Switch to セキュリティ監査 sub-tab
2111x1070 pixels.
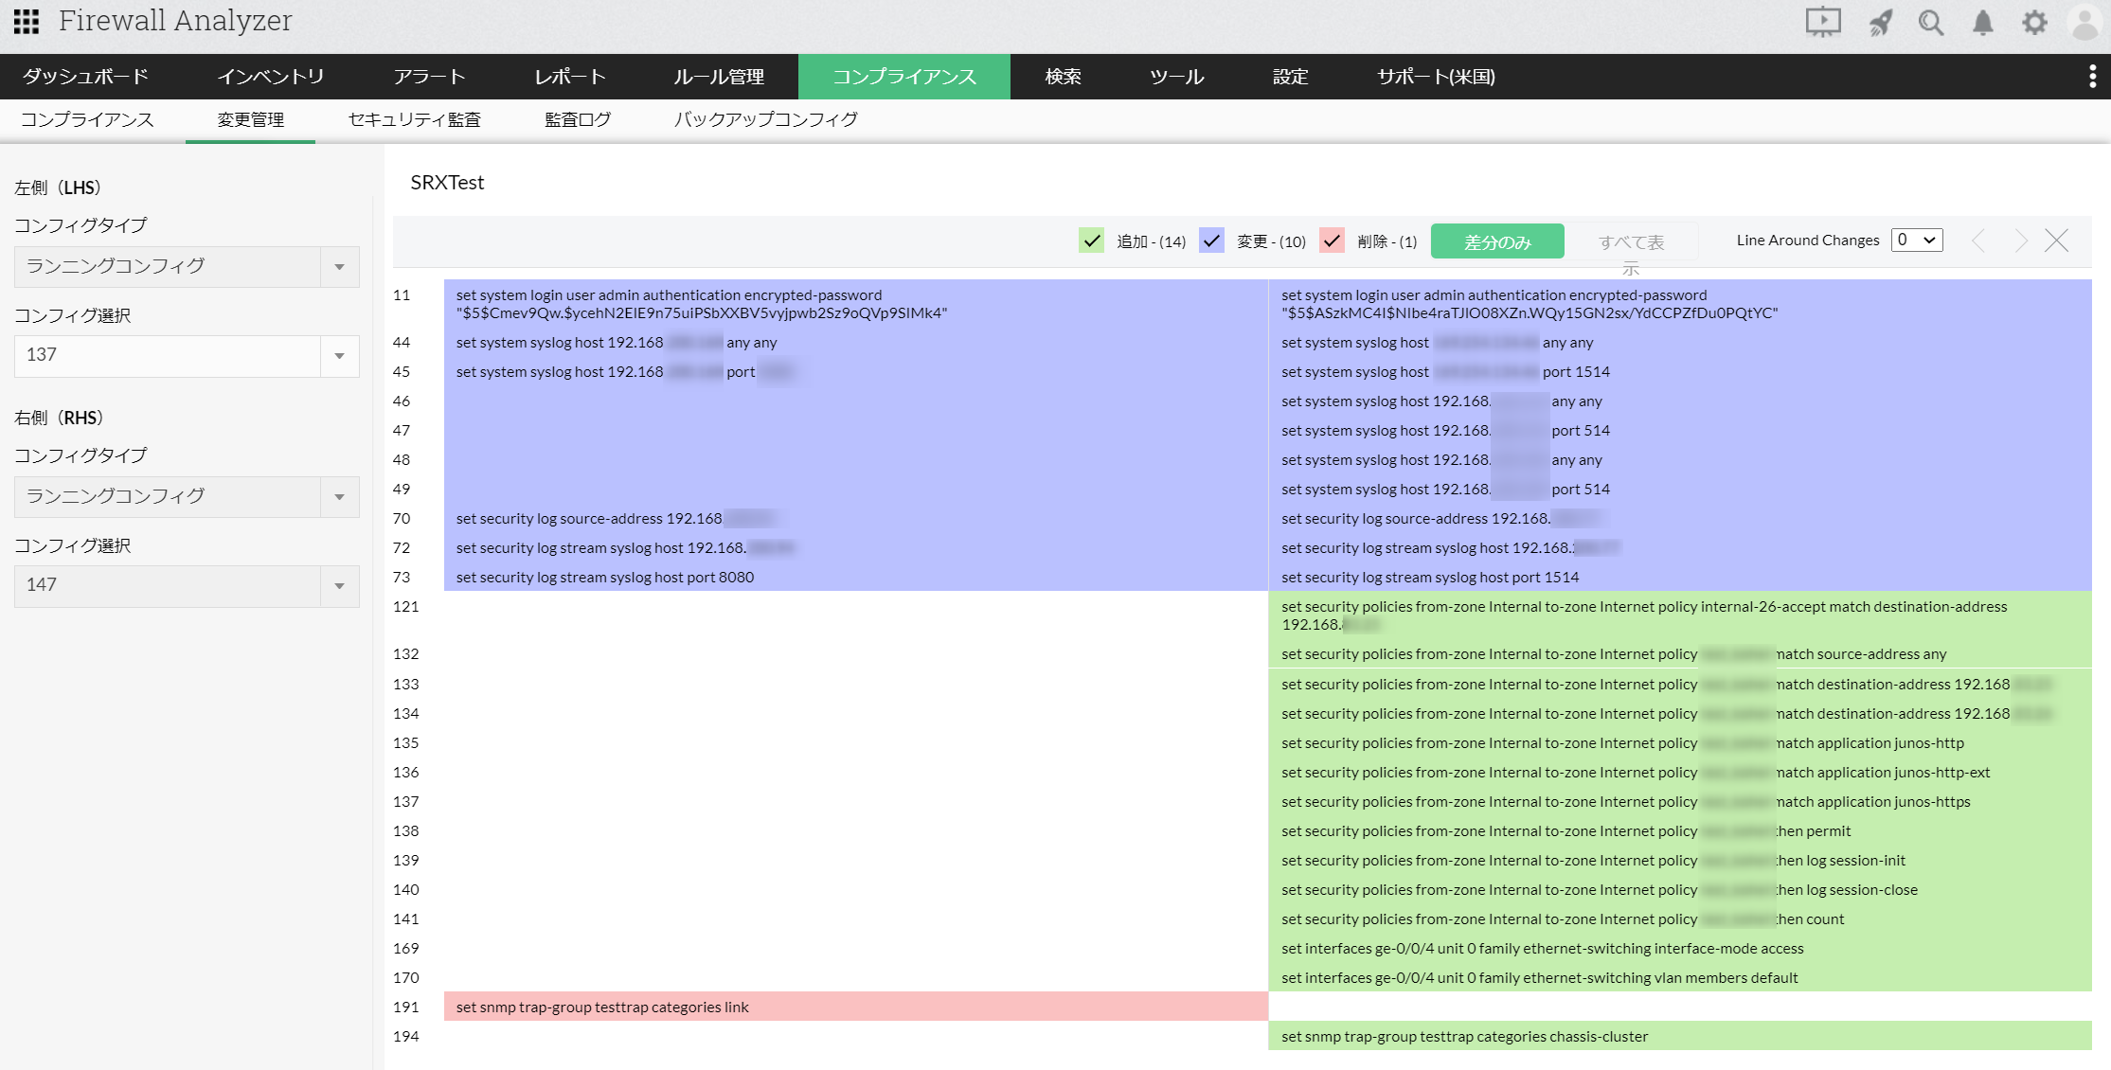[x=415, y=119]
